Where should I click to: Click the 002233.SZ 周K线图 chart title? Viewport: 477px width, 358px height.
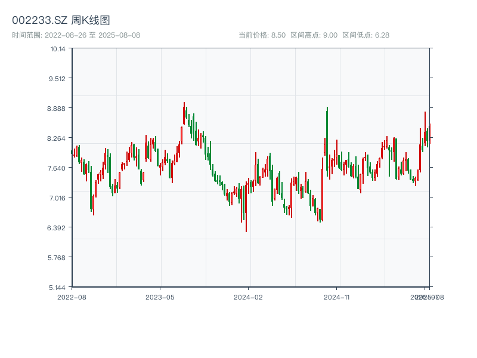(x=61, y=21)
